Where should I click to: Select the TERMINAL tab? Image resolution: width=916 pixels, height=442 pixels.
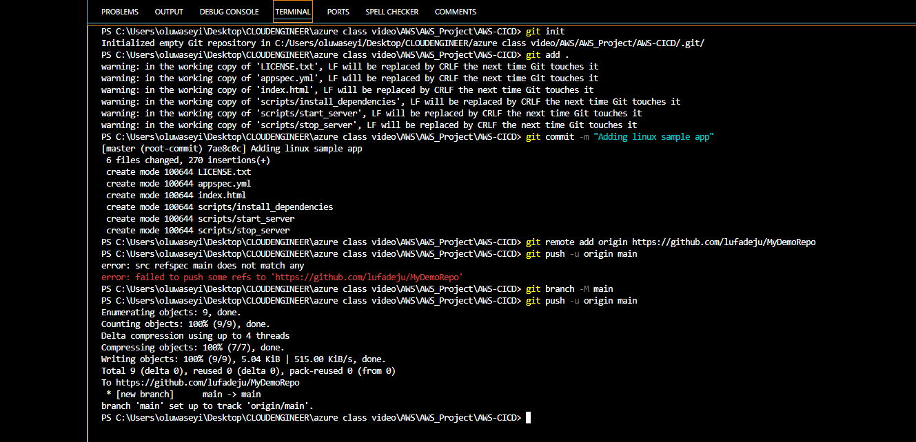click(x=293, y=12)
